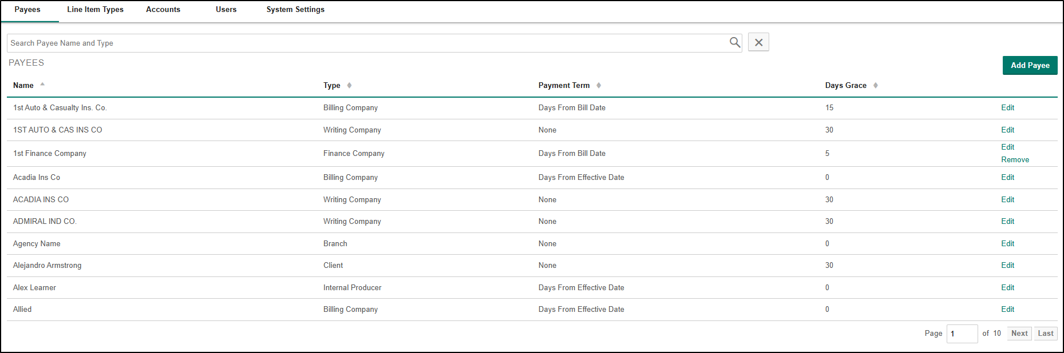Sort by Type column arrow
Screen dimensions: 1064x353
[349, 85]
